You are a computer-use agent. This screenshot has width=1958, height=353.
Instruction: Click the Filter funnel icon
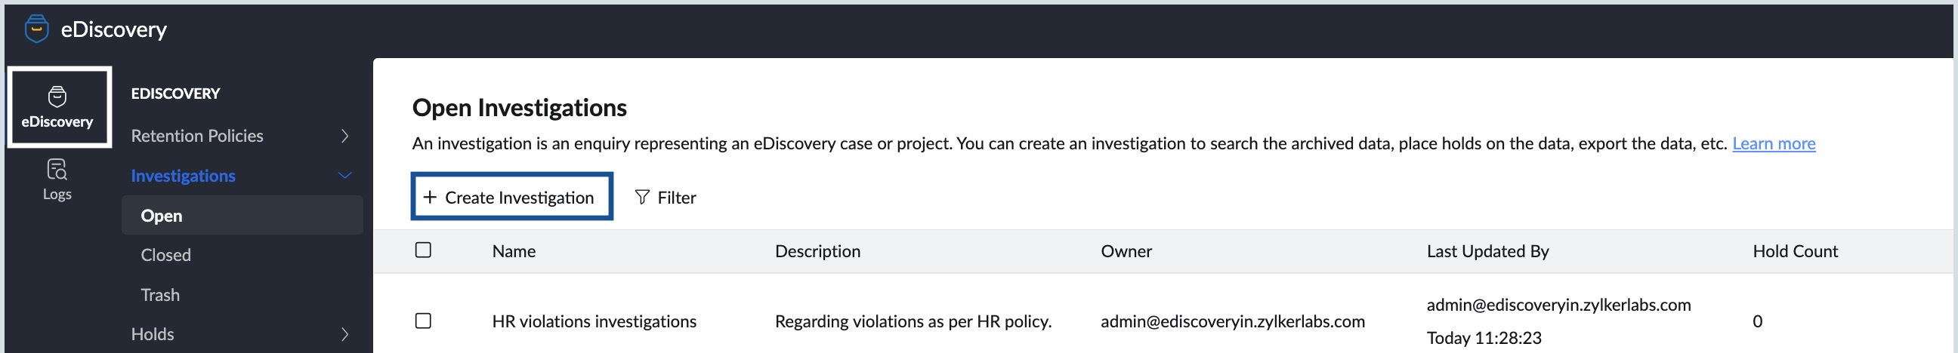(x=642, y=198)
